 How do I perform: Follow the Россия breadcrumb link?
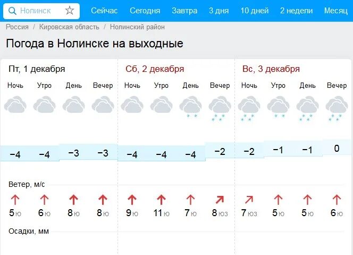point(17,27)
